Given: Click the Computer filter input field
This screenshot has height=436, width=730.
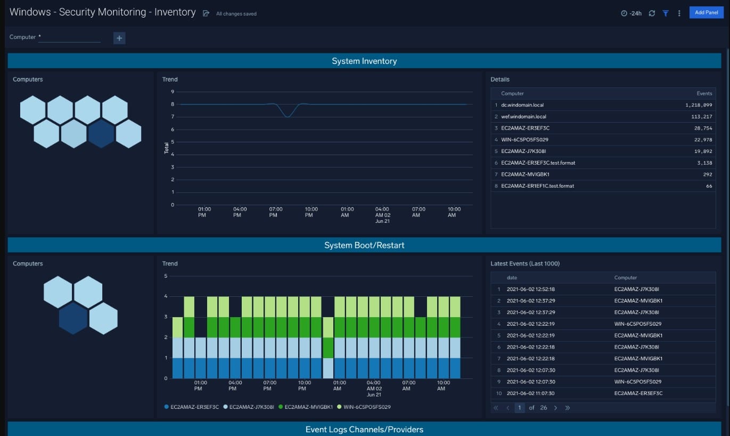Looking at the screenshot, I should pos(69,37).
